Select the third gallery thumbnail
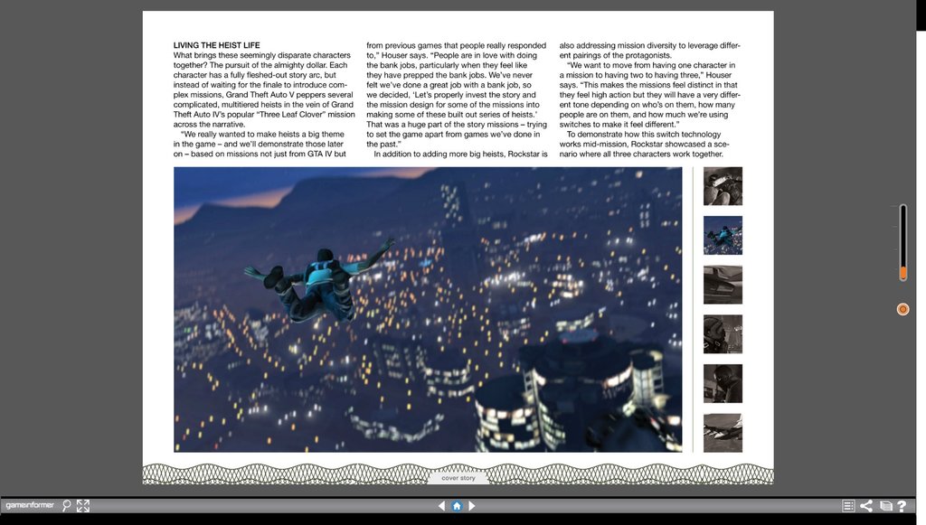The width and height of the screenshot is (926, 525). [723, 285]
